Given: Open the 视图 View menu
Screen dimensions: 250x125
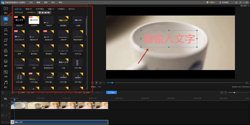Looking at the screenshot, I should click(46, 3).
